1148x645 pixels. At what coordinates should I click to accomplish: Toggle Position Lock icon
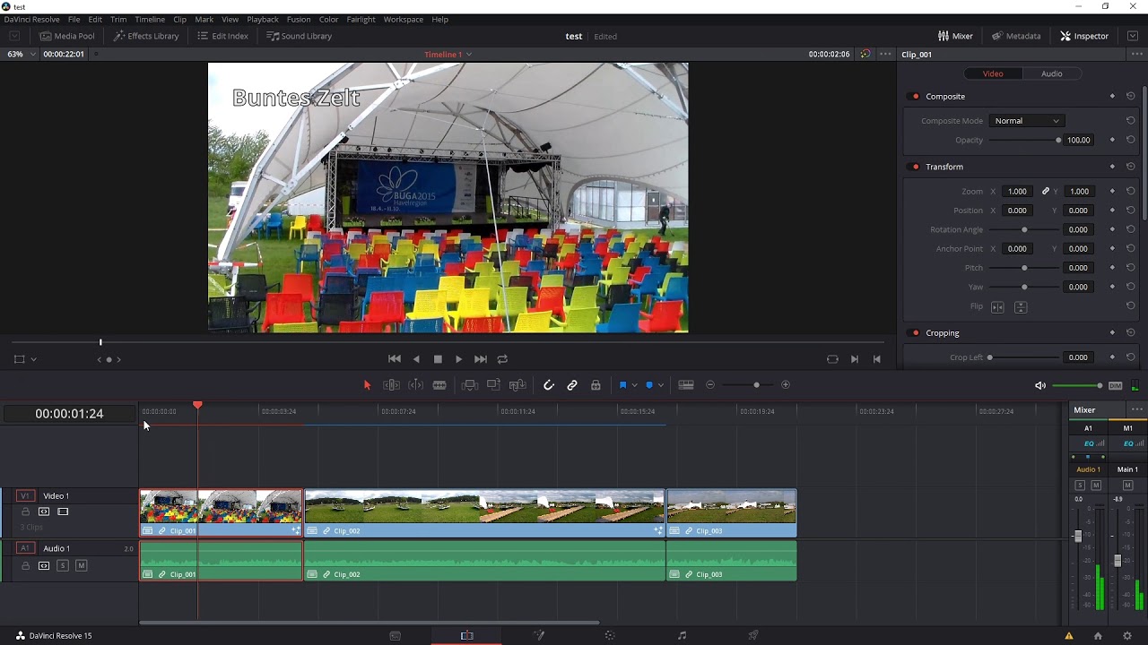coord(596,385)
